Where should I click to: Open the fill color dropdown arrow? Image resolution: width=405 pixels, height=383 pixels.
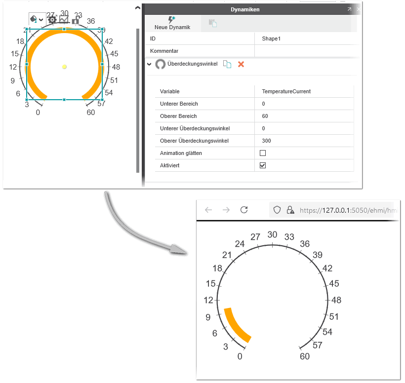pos(41,20)
